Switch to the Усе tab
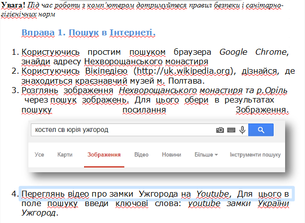The width and height of the screenshot is (305, 223). [39, 155]
